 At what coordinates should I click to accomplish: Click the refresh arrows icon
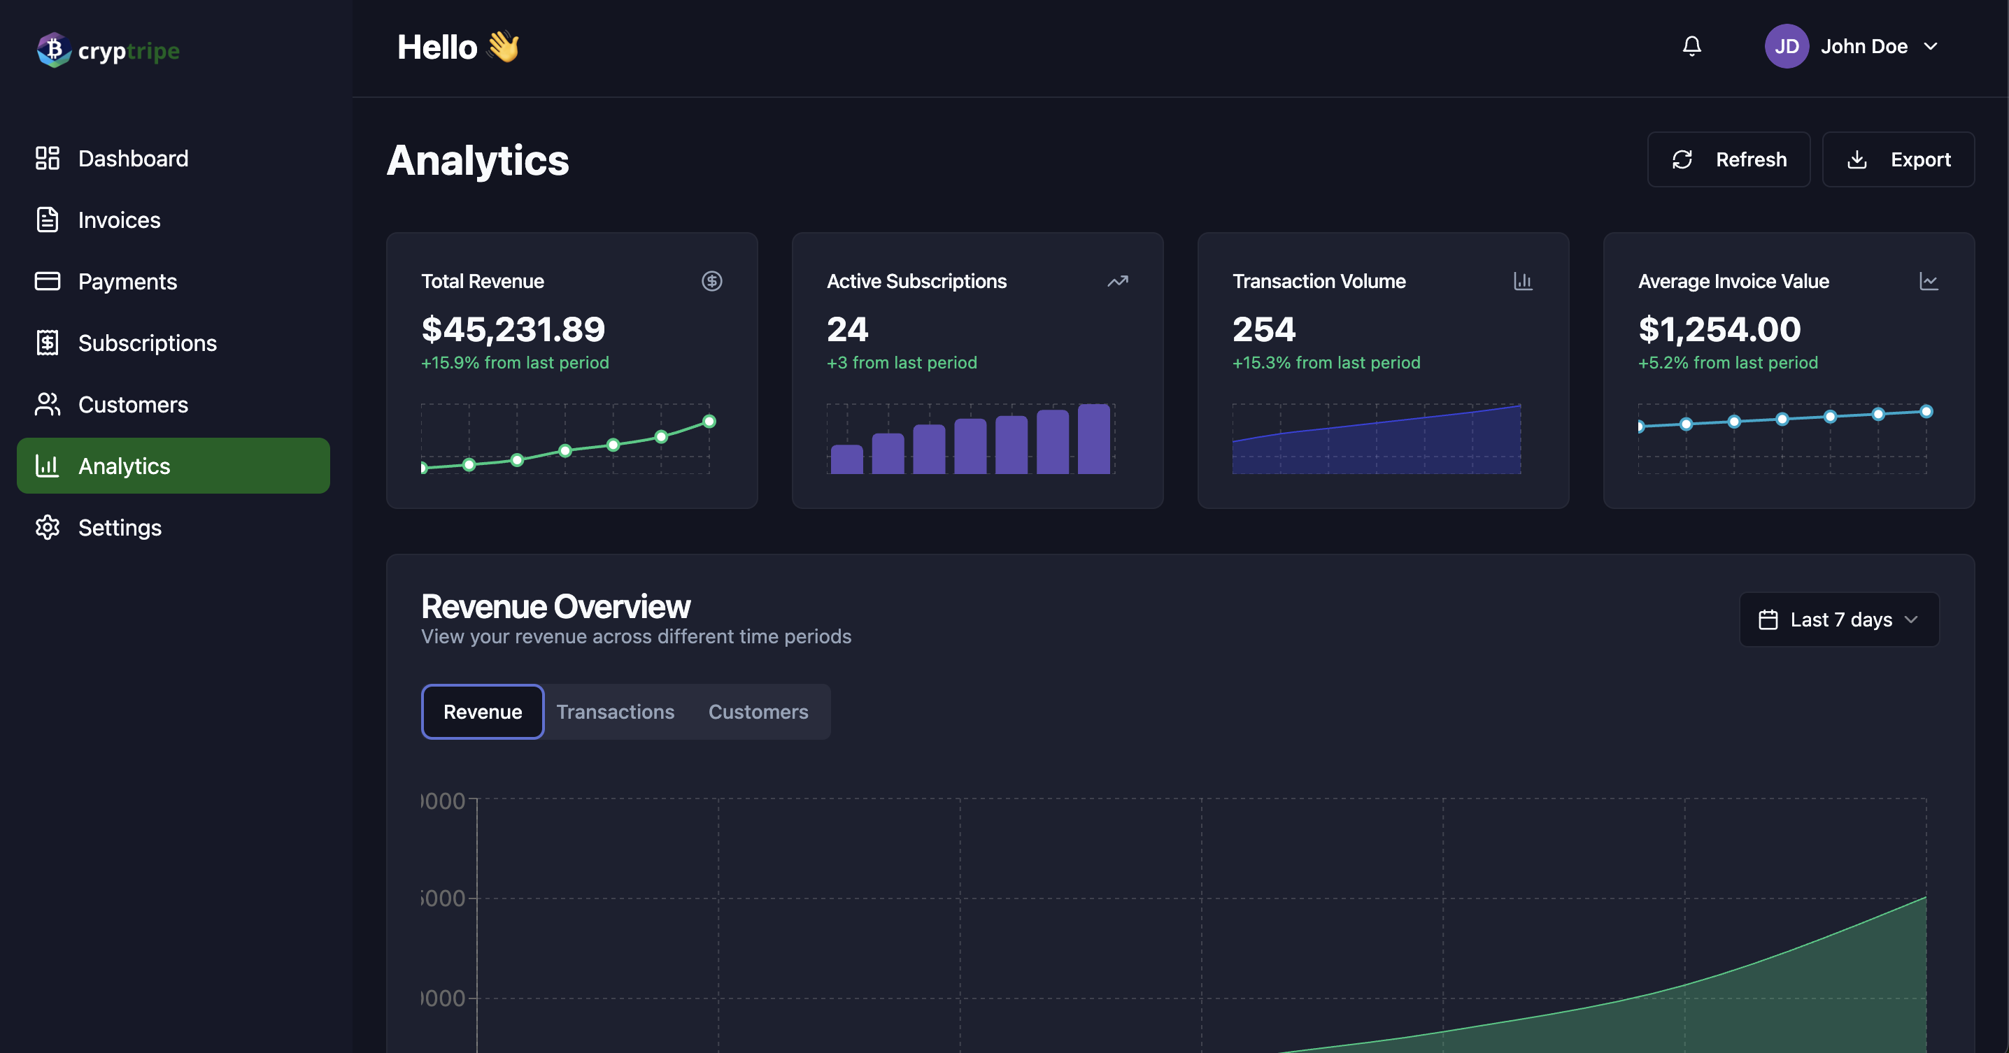1682,160
